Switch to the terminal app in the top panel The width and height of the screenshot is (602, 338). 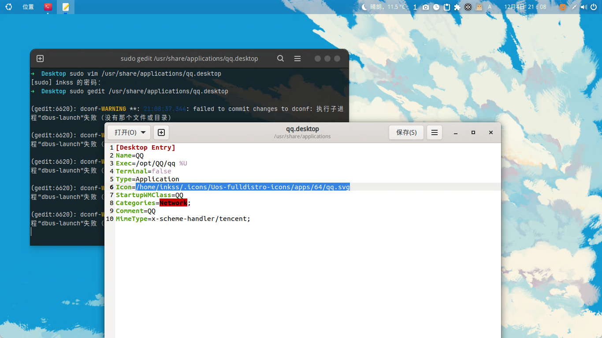point(48,7)
